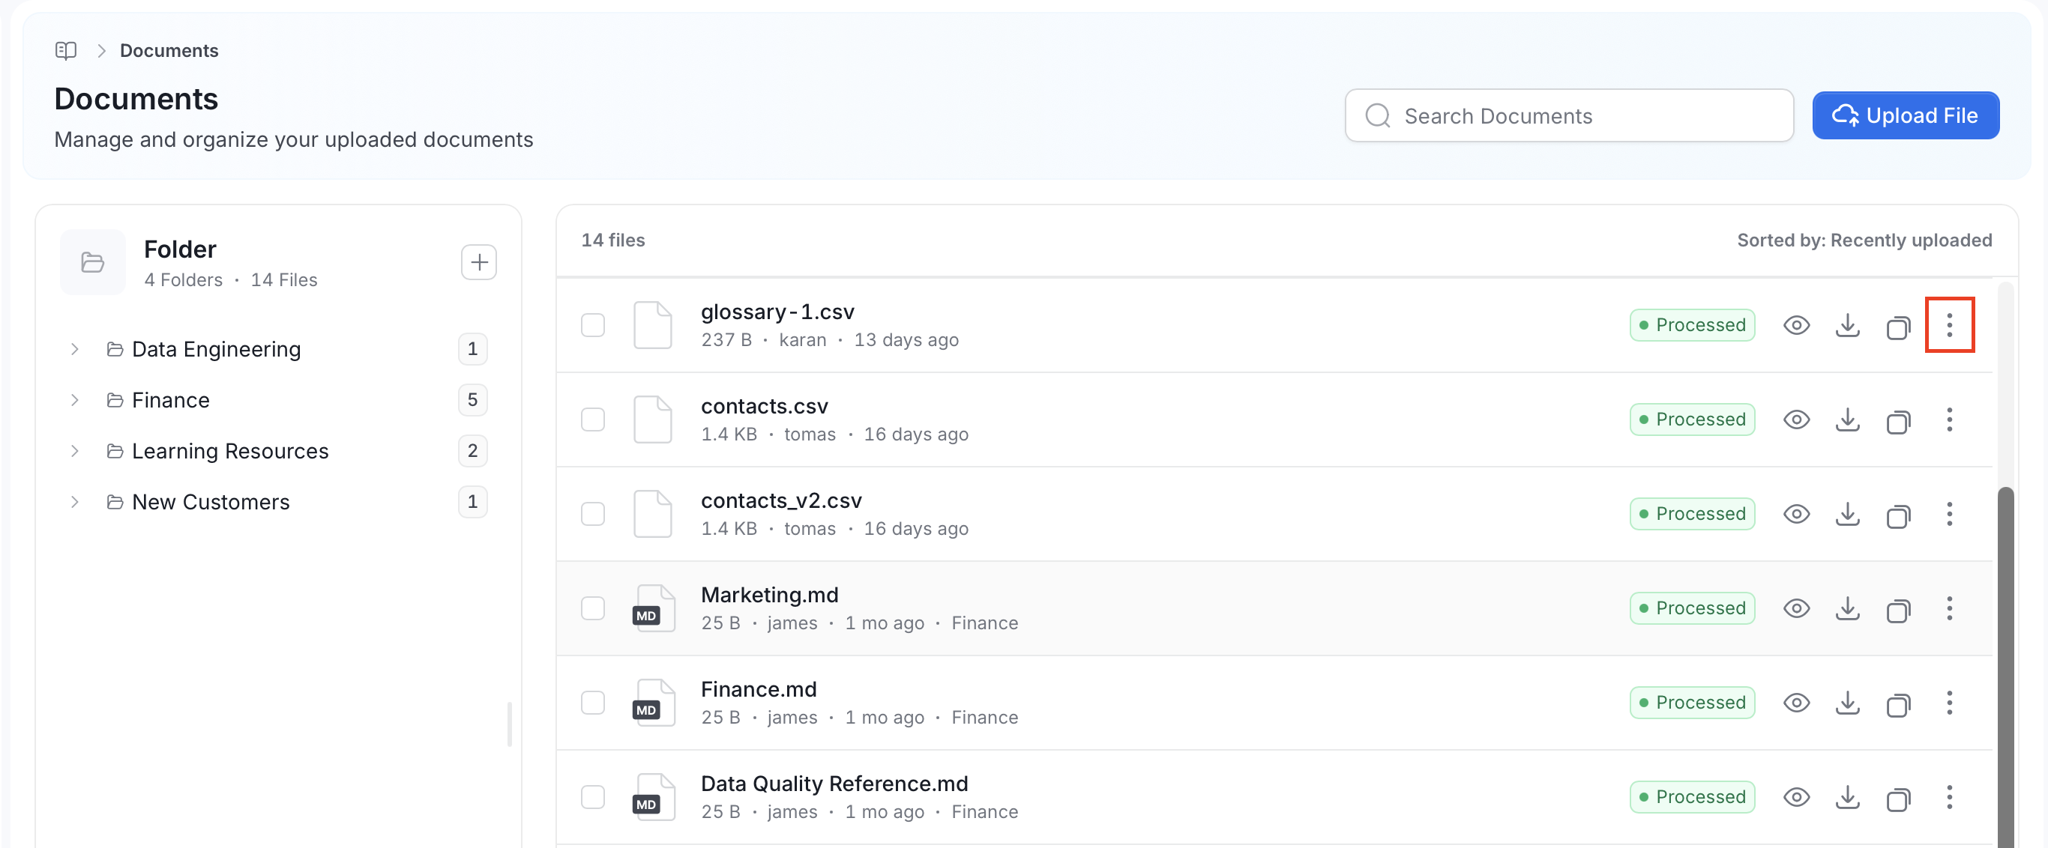Preview Data Quality Reference.md with eye icon
This screenshot has height=848, width=2048.
click(1796, 797)
